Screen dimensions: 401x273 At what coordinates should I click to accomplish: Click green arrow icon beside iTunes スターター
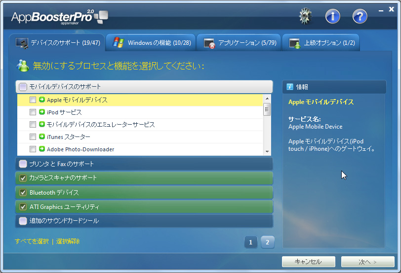pos(42,136)
